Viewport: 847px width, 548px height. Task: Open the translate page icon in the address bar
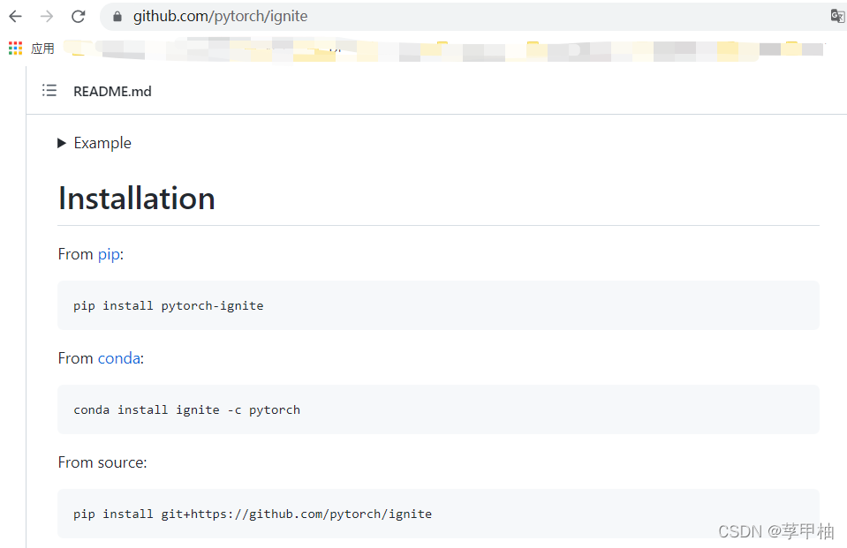pyautogui.click(x=837, y=16)
